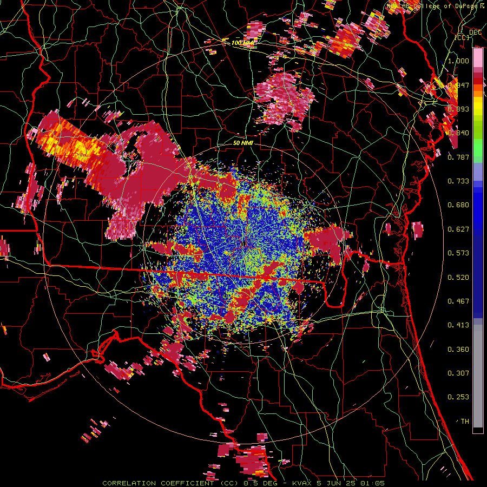
Task: Click the 0.360 scale value
Action: coord(458,350)
